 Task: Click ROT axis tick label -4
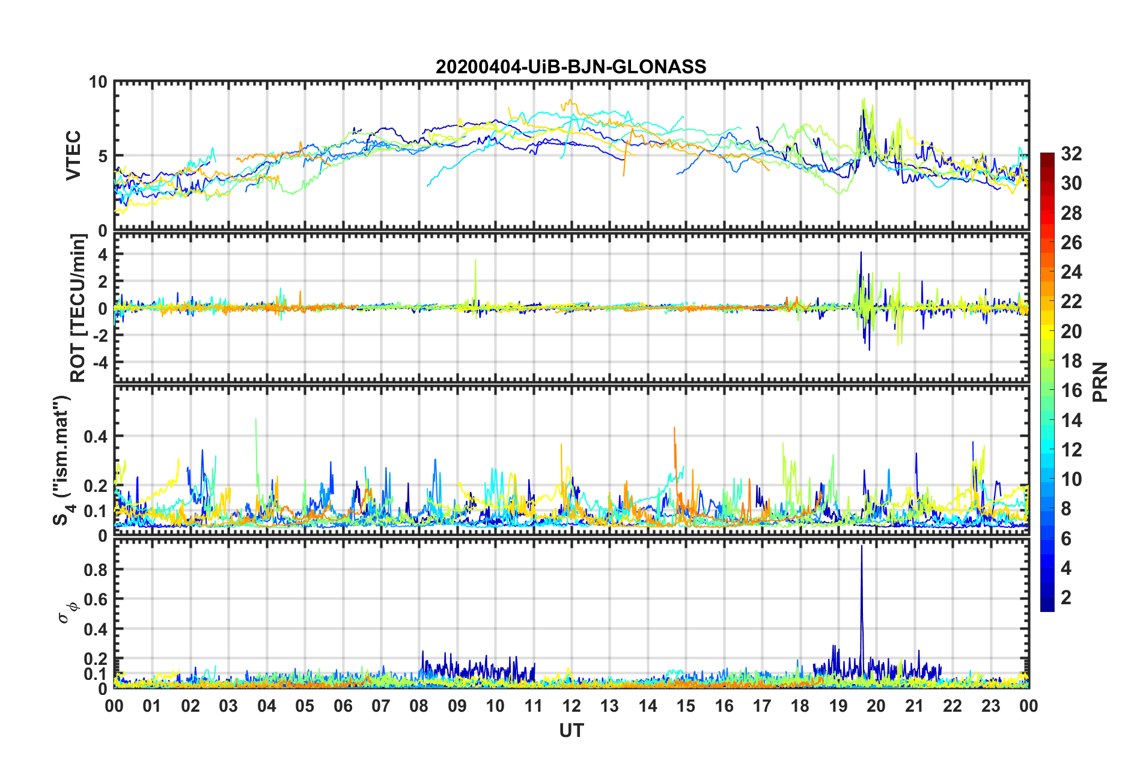pyautogui.click(x=100, y=362)
